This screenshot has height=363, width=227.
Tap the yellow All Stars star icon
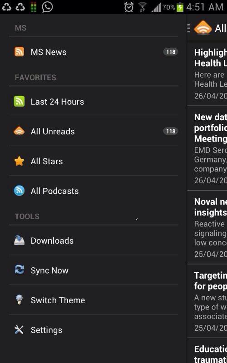pos(19,161)
